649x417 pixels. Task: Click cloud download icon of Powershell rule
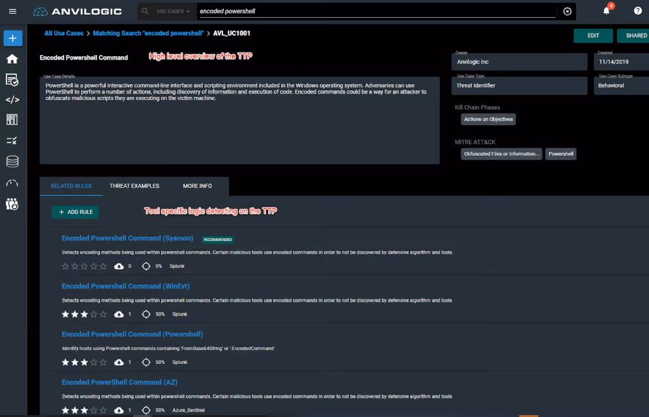click(119, 362)
